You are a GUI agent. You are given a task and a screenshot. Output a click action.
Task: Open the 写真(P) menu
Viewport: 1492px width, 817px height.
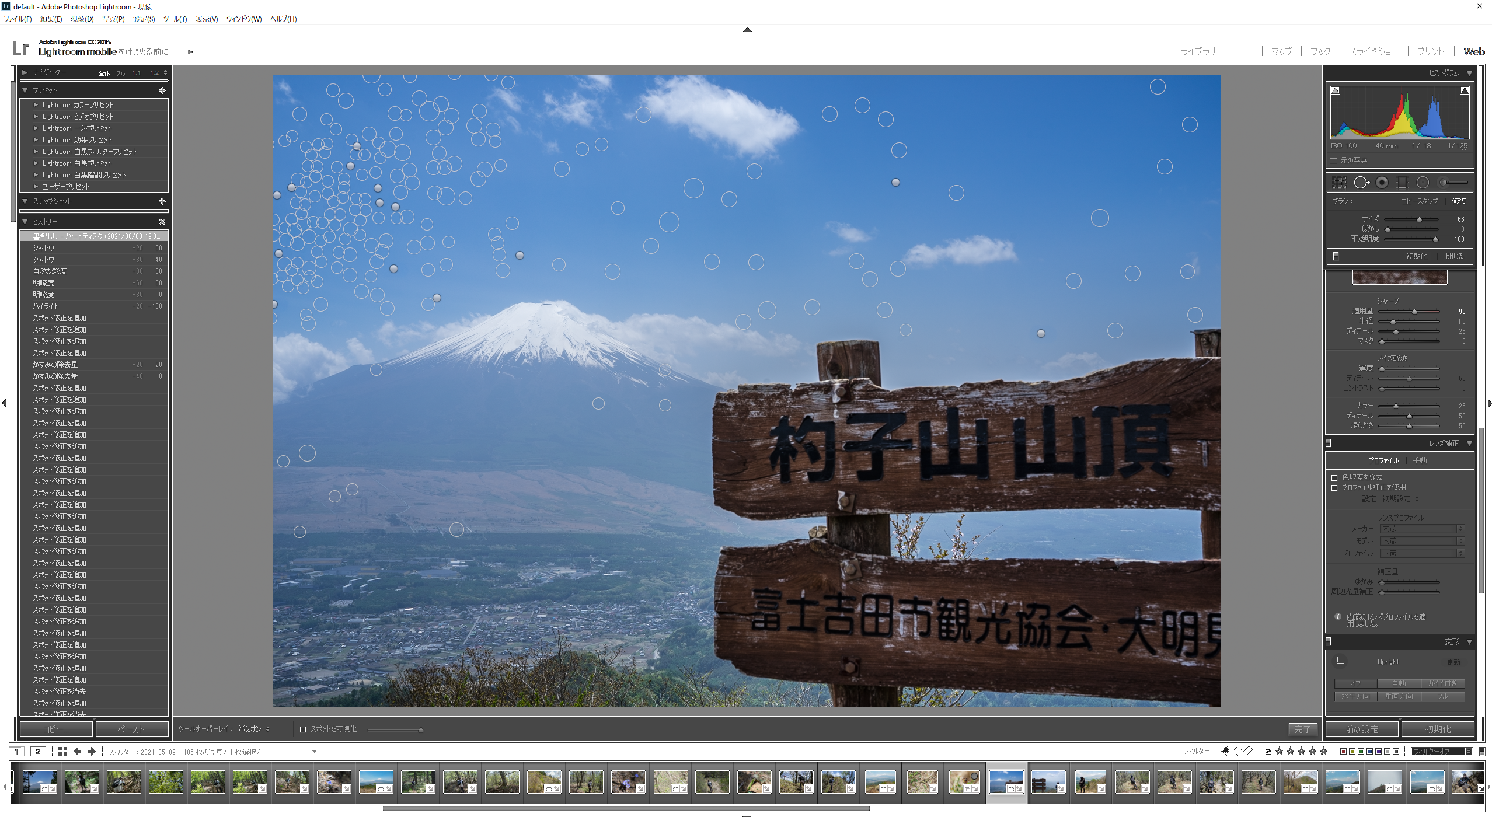[113, 19]
